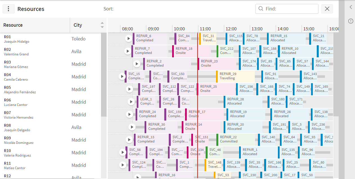355x179 pixels.
Task: Click the play icon in R04 row
Action: [x=122, y=76]
